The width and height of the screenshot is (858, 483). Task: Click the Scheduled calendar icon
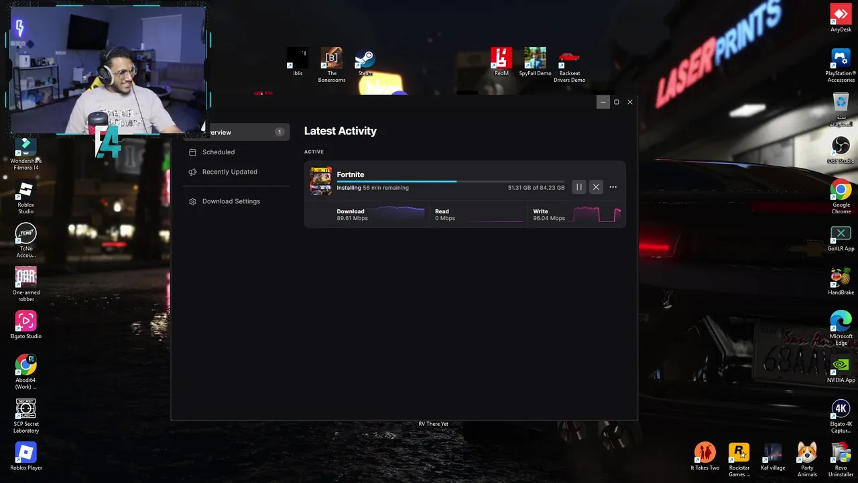pyautogui.click(x=192, y=152)
